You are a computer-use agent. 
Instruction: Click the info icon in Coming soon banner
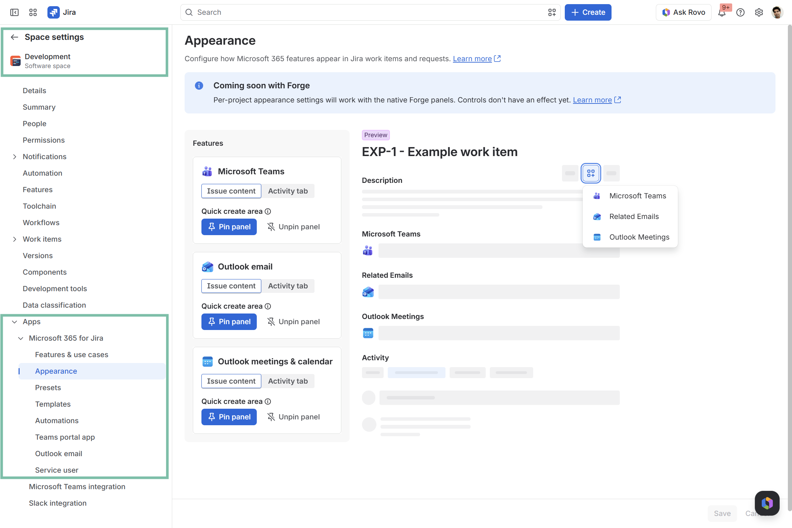(x=199, y=86)
